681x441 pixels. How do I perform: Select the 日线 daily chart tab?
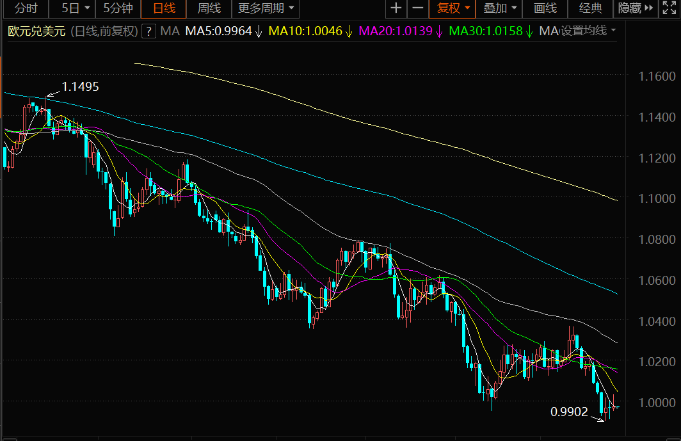[164, 8]
